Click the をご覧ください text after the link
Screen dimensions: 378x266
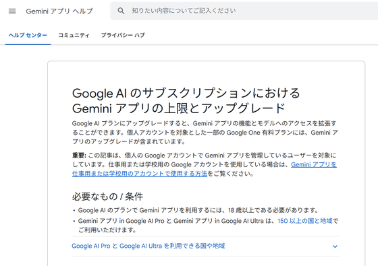coord(230,174)
